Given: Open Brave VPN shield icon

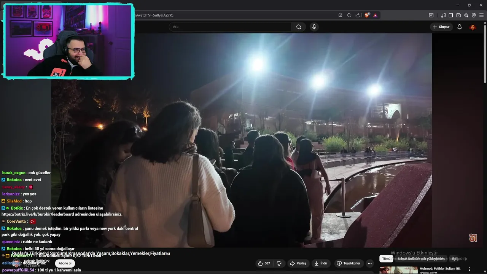Looking at the screenshot, I should pos(474,15).
